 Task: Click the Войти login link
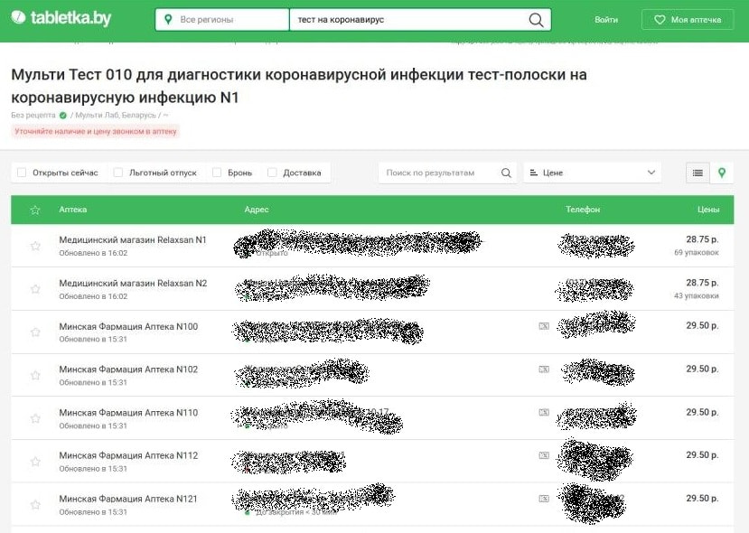(606, 20)
